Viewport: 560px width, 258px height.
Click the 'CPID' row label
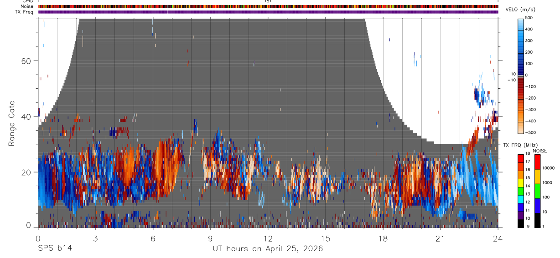pos(27,1)
